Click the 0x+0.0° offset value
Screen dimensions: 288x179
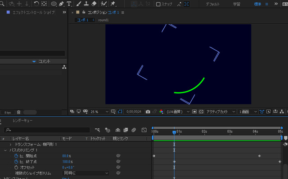tap(68, 167)
